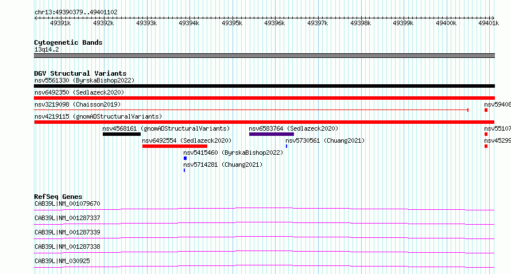Image resolution: width=511 pixels, height=274 pixels.
Task: Open label nsv4219115 (gnomADStructuralVariants)
Action: [x=98, y=116]
